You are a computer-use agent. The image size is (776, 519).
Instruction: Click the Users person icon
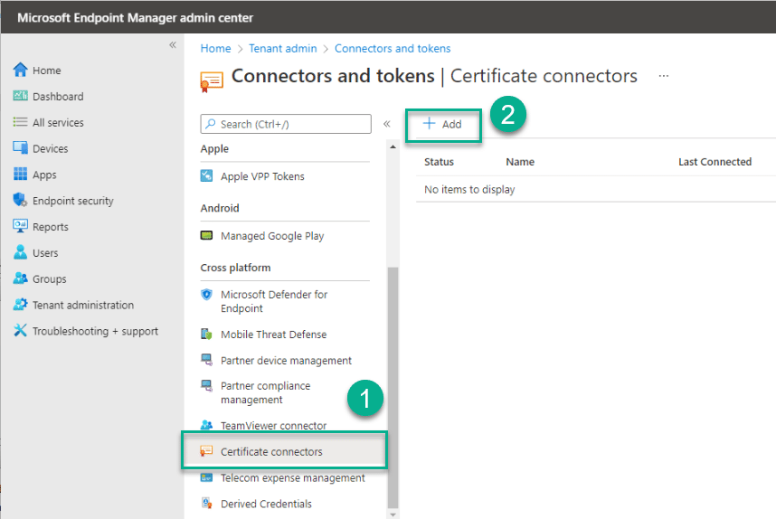click(20, 252)
